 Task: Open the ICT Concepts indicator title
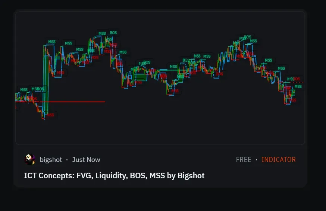(114, 175)
